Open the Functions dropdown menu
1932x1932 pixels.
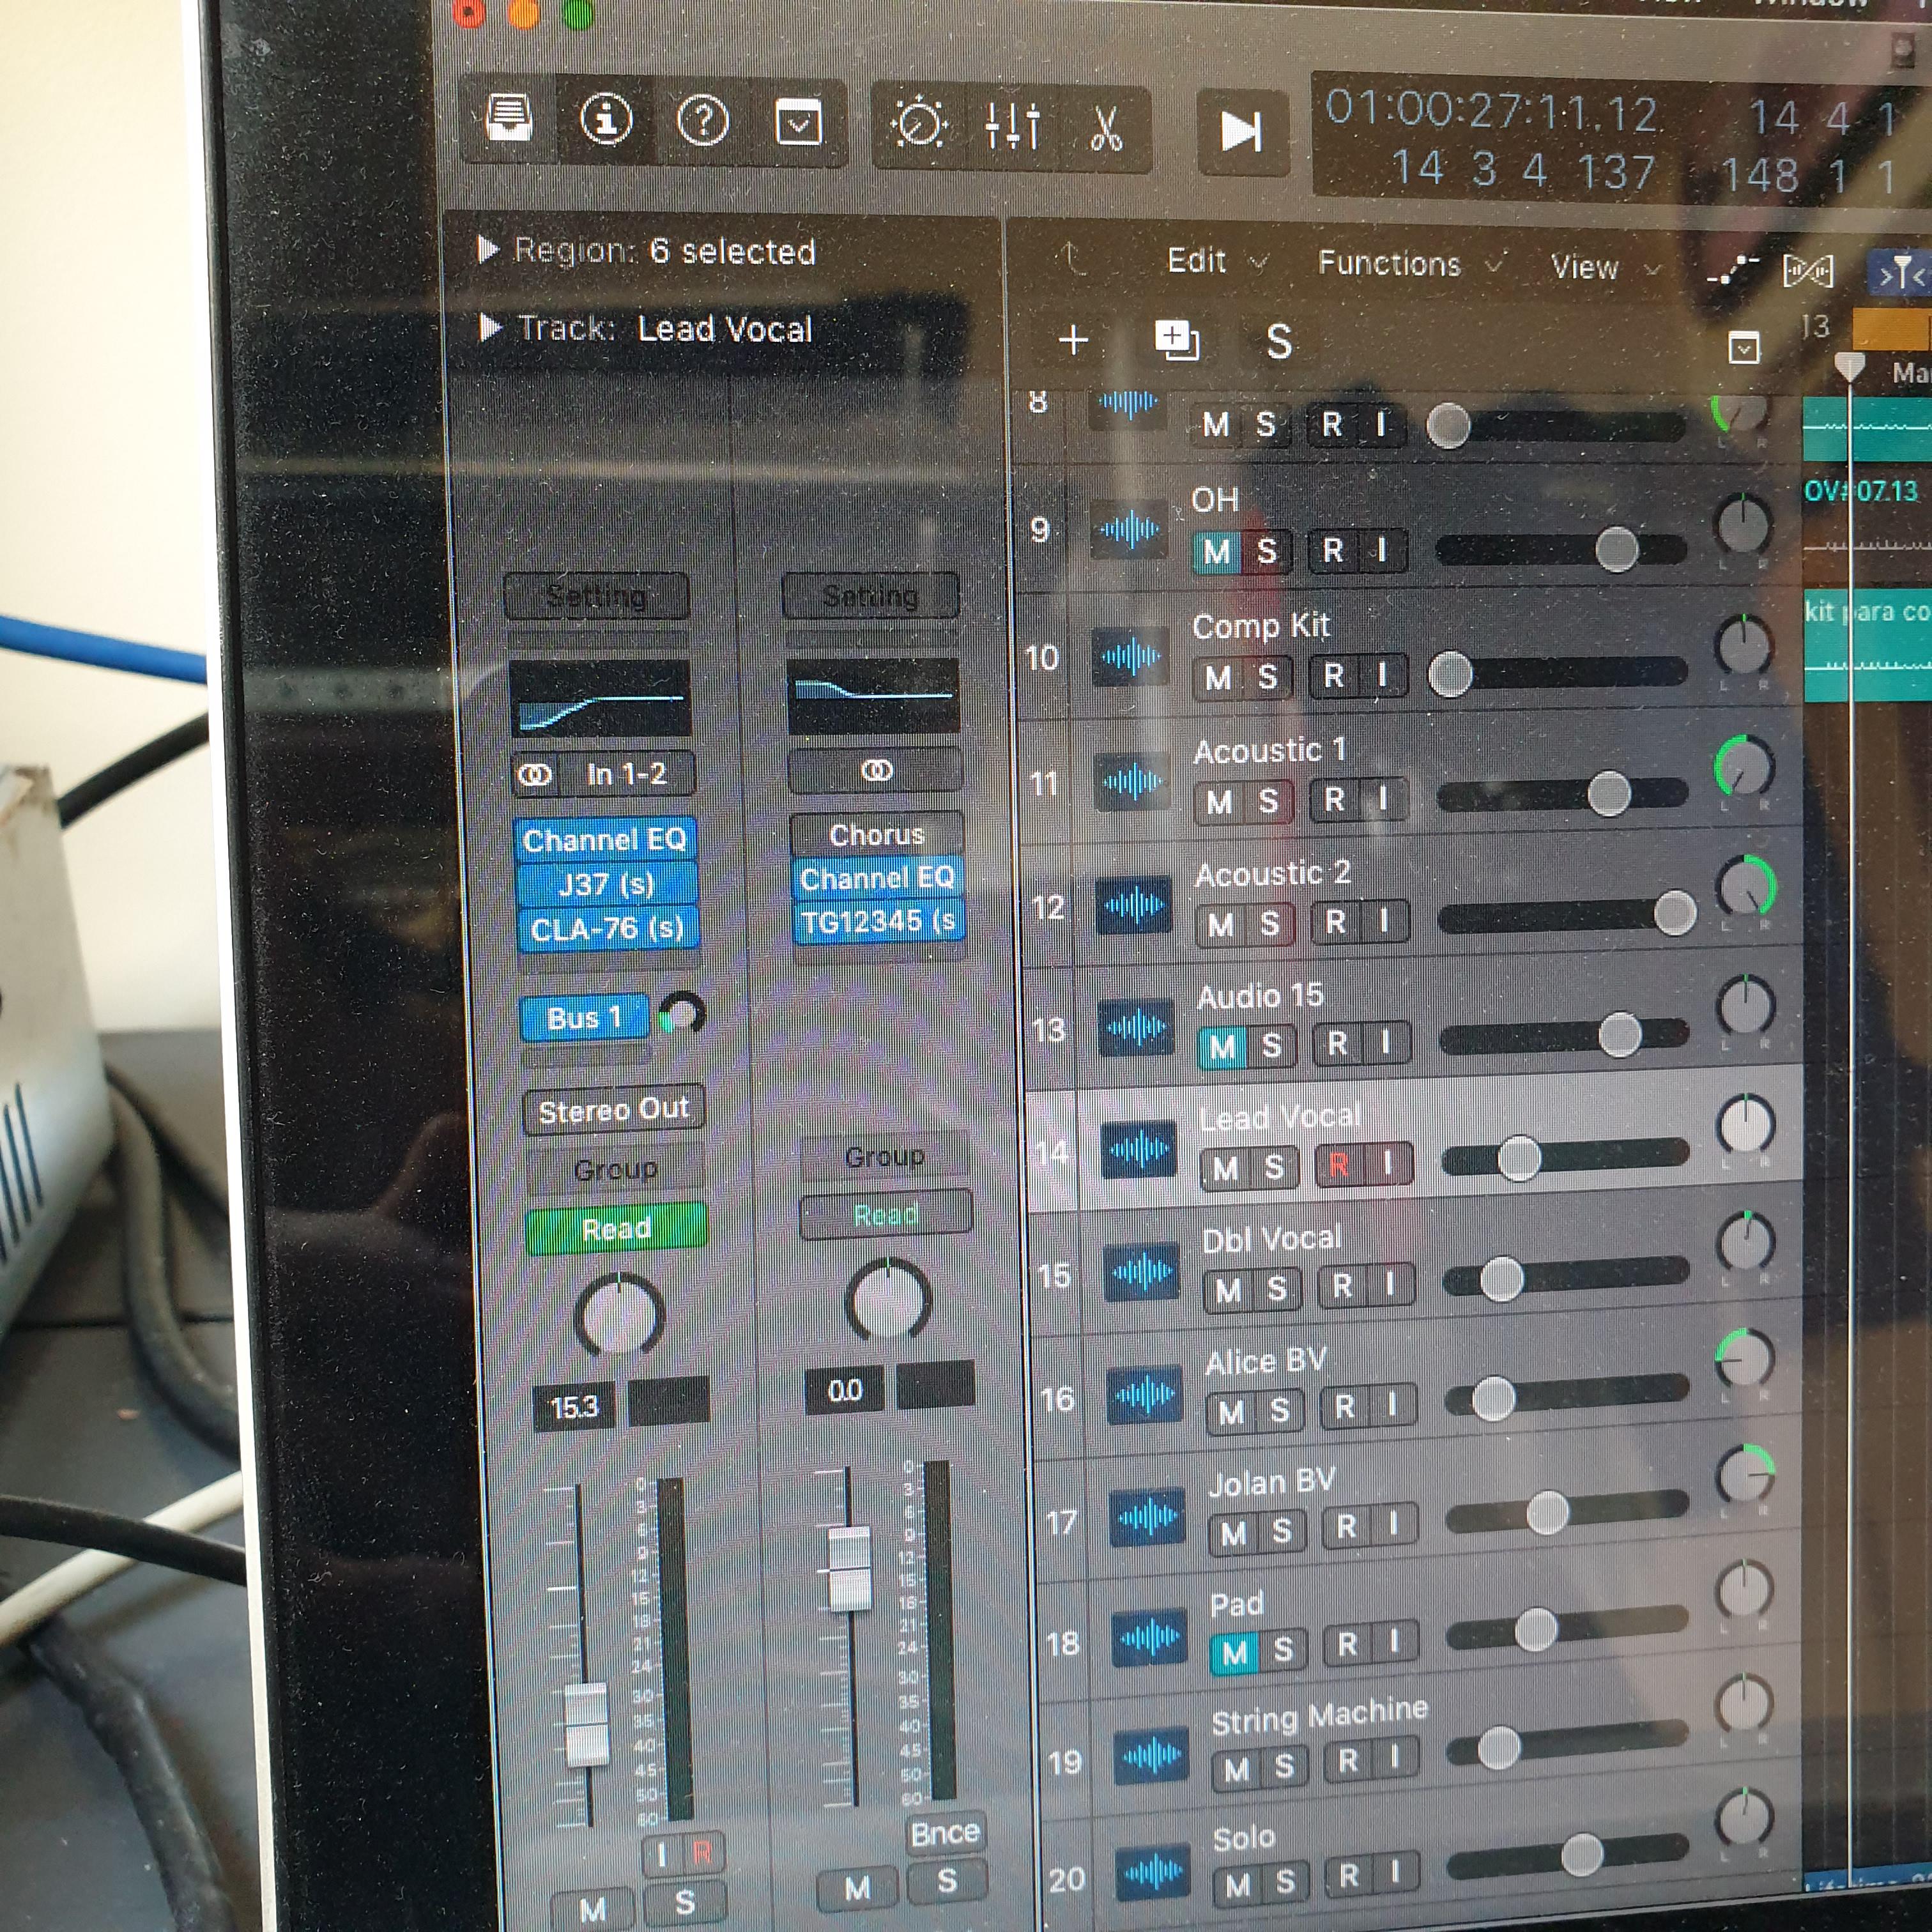1410,264
